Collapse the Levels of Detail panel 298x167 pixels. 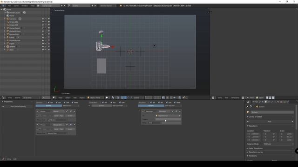point(255,117)
